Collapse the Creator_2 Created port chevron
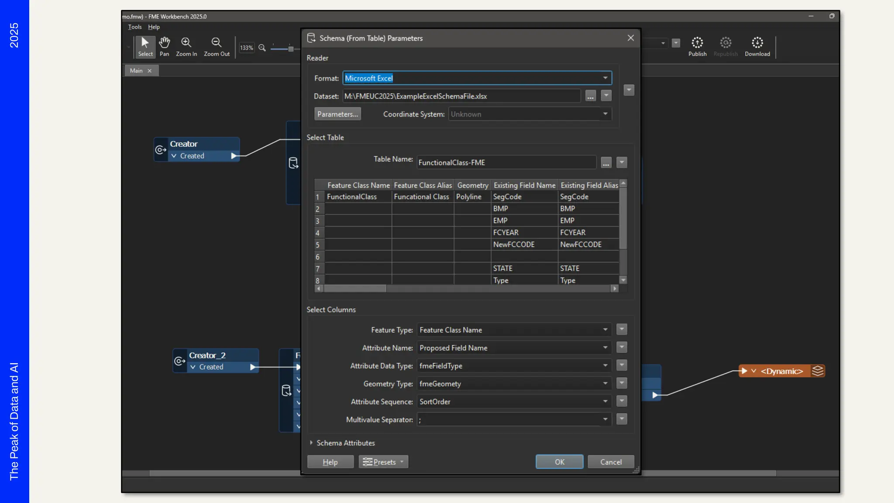 (x=193, y=367)
